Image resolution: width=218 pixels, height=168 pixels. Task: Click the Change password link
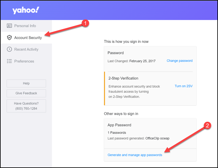pos(180,61)
